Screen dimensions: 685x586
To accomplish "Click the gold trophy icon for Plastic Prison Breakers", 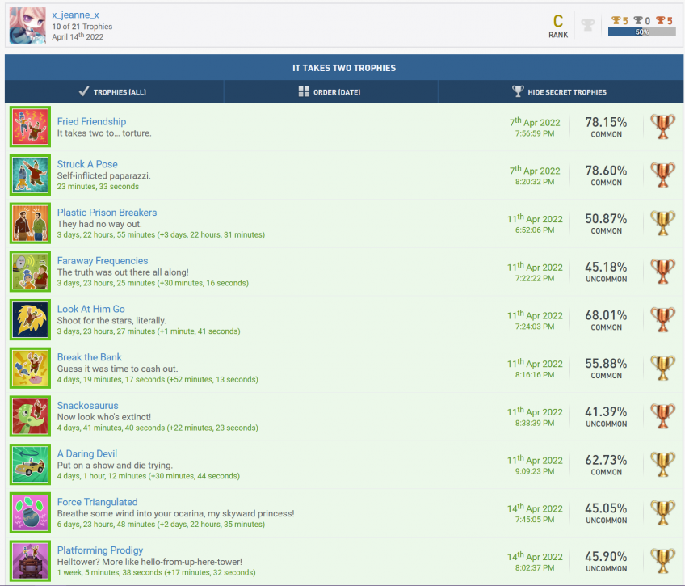I will tap(662, 223).
